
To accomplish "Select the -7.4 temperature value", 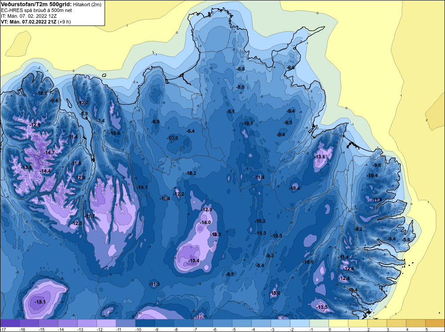I will [x=101, y=121].
